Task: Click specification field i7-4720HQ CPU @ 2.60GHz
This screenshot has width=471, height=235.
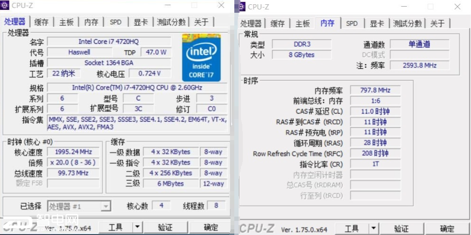Action: click(x=137, y=87)
